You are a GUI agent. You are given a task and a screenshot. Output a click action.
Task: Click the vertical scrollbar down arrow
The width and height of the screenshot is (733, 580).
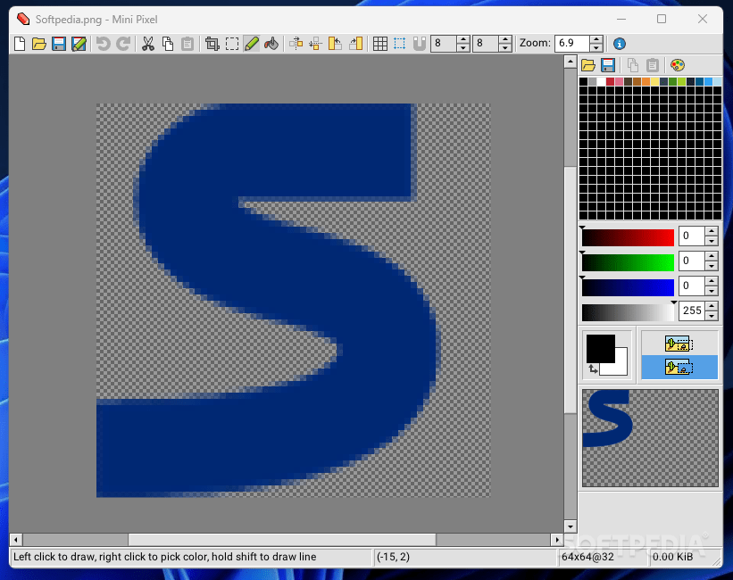[x=570, y=526]
